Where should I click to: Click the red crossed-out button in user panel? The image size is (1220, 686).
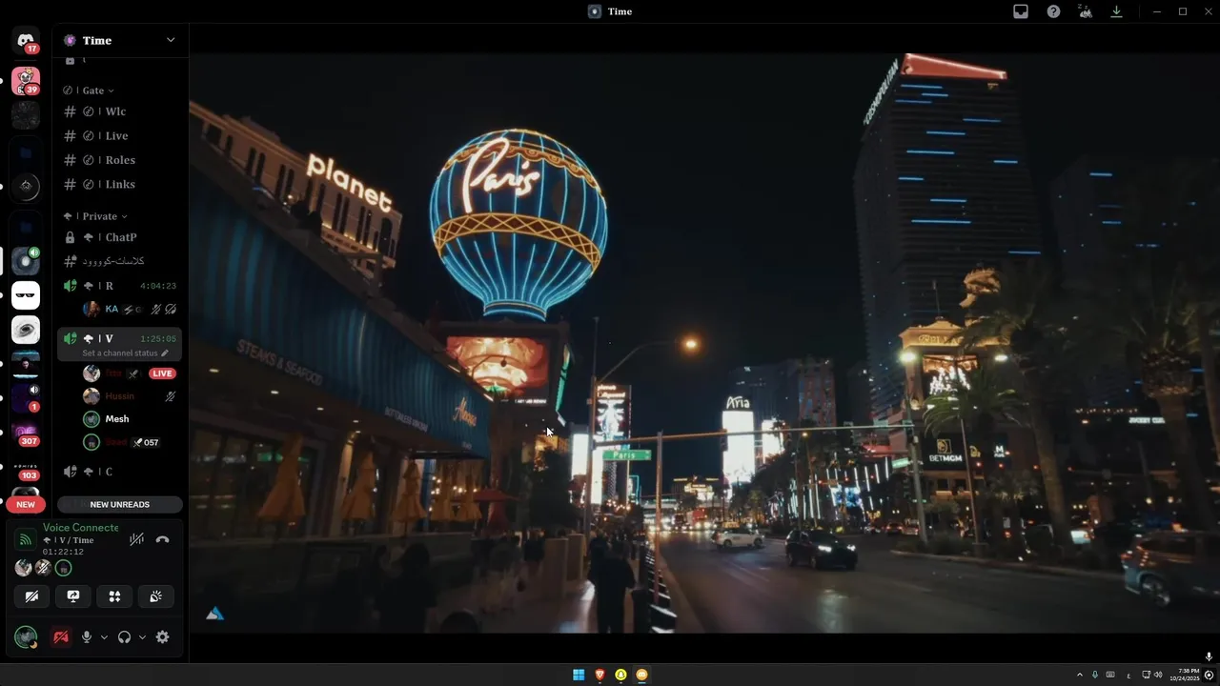point(61,637)
